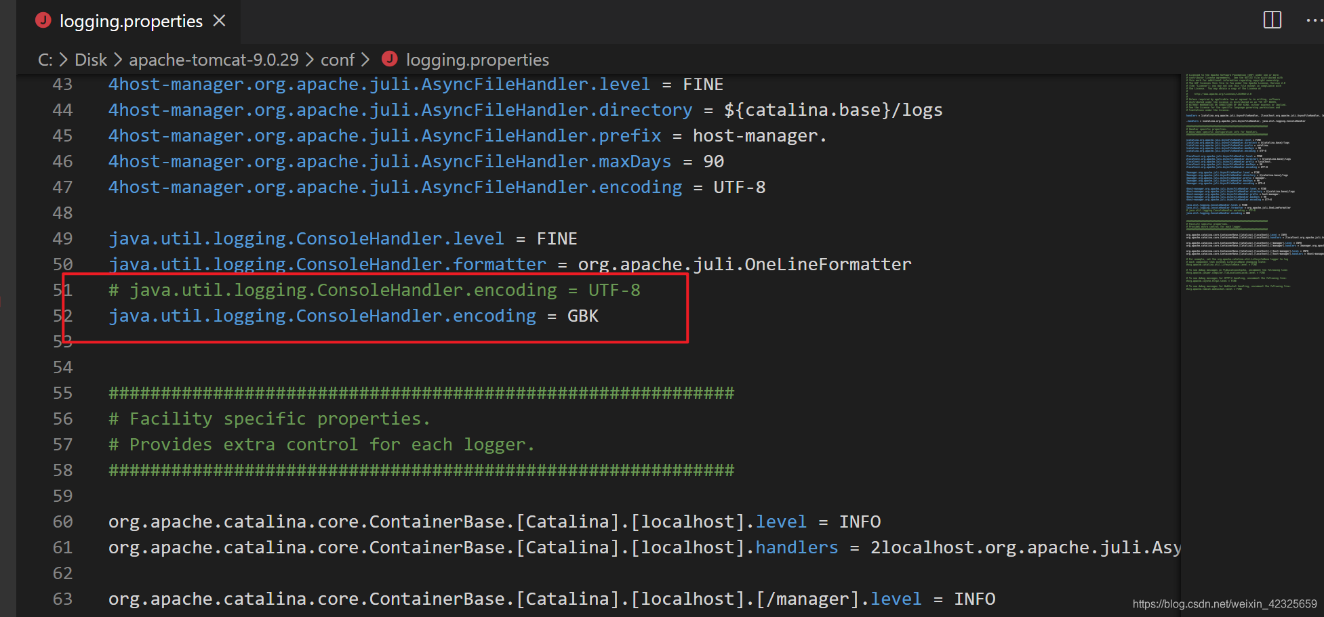Click ConsoleHandler.encoding key on line 52
This screenshot has width=1324, height=617.
[322, 316]
